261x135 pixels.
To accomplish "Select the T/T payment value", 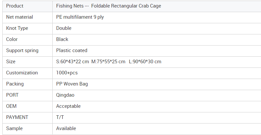I will pyautogui.click(x=60, y=117).
